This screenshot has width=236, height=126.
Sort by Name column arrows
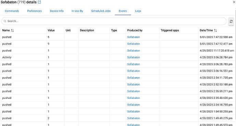click(12, 30)
